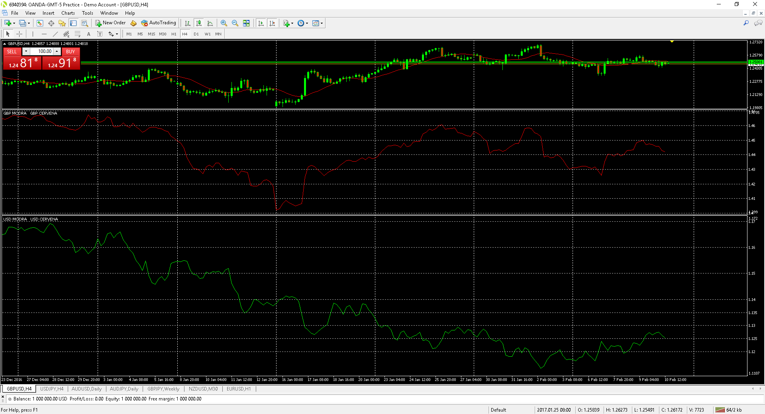Select the MN timeframe
The height and width of the screenshot is (414, 765).
click(218, 34)
